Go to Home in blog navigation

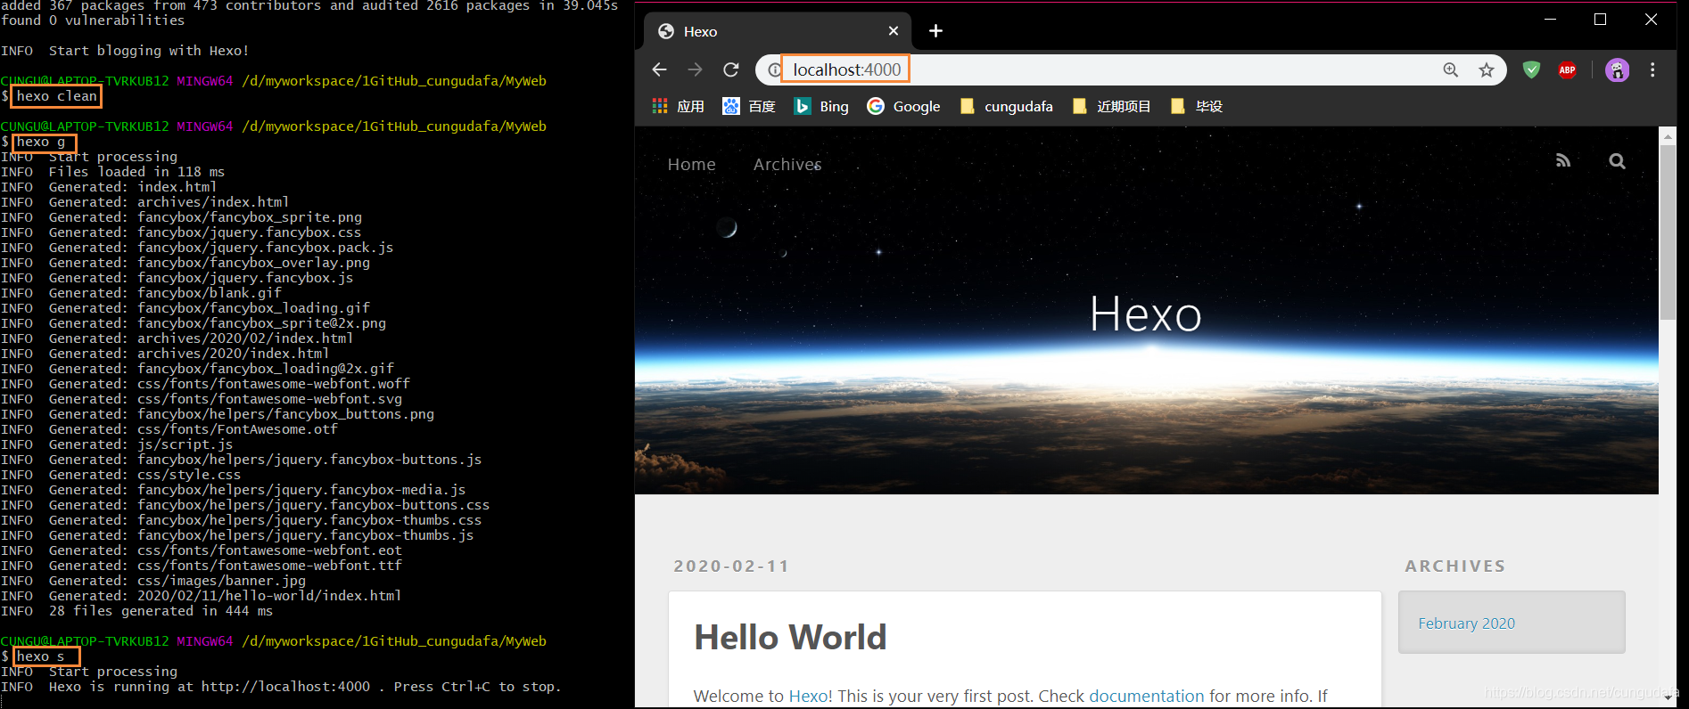691,164
